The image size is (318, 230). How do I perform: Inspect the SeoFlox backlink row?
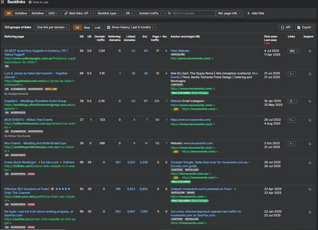pos(310,212)
